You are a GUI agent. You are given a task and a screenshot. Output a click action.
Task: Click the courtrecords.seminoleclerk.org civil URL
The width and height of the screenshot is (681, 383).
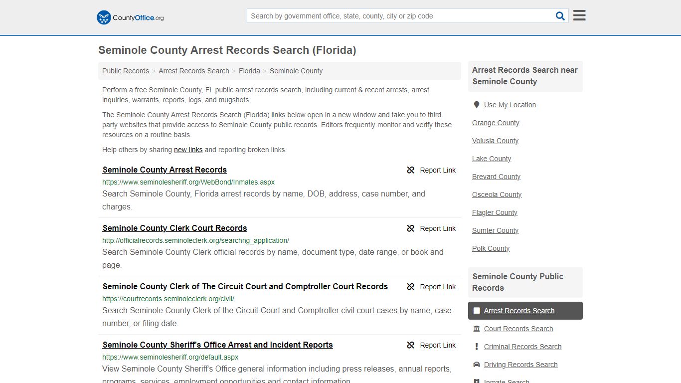tap(168, 299)
